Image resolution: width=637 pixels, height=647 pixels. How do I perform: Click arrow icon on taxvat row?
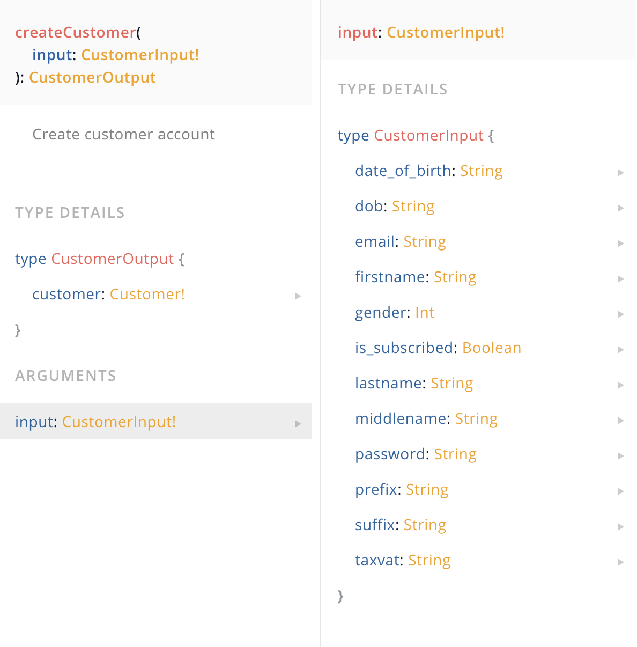tap(620, 562)
